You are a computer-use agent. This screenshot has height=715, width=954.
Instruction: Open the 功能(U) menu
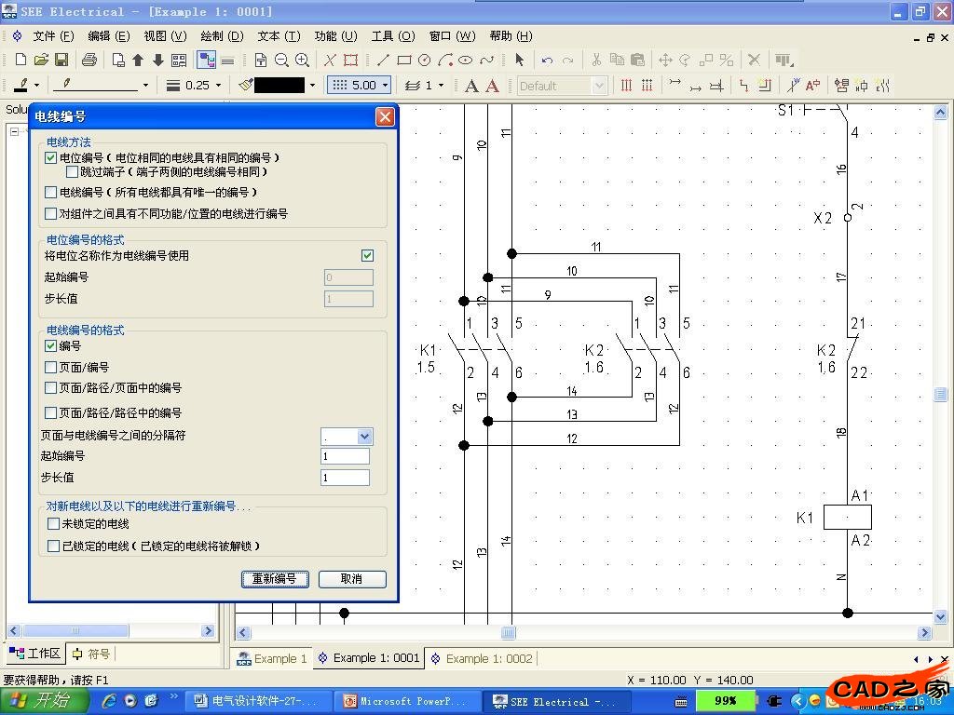pyautogui.click(x=335, y=35)
